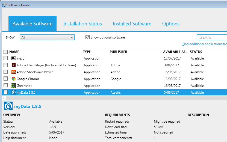Switch to Installation Status tab

tap(82, 24)
